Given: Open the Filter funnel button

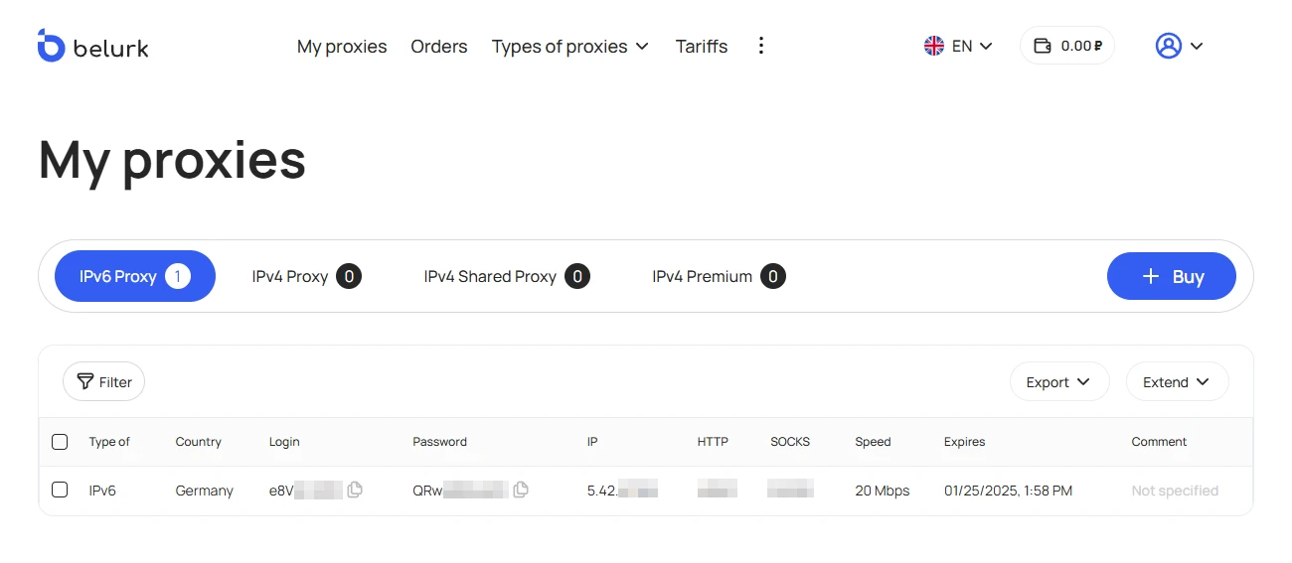Looking at the screenshot, I should (x=104, y=382).
